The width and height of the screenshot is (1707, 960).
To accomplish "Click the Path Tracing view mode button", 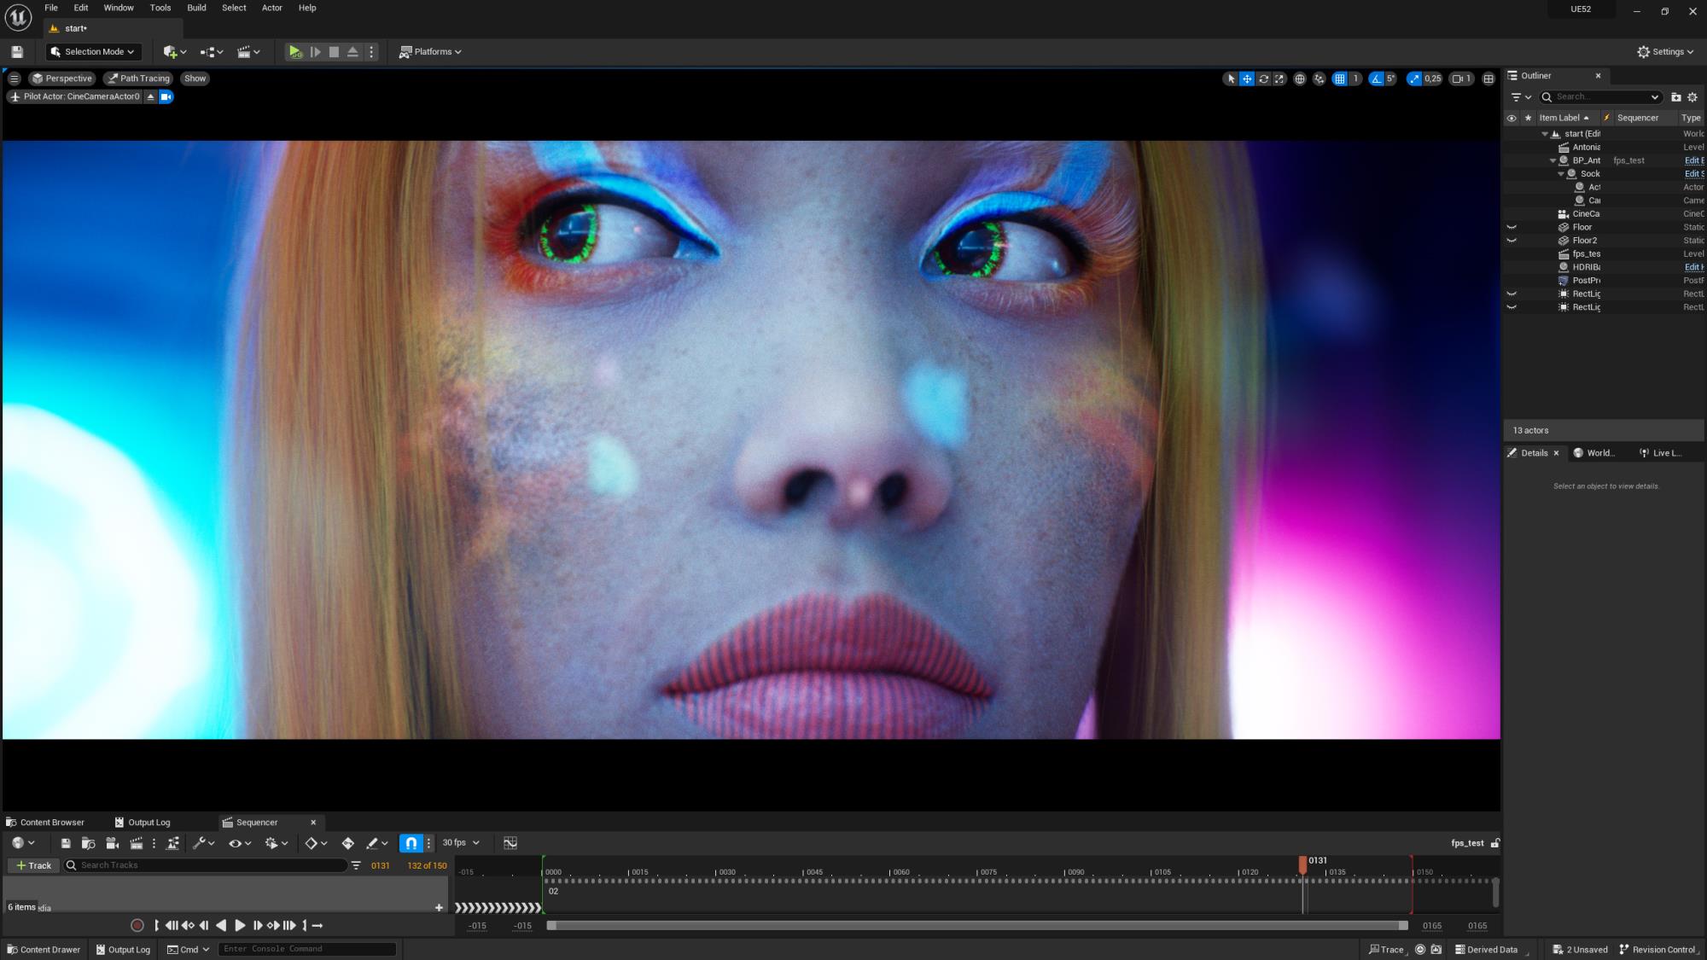I will pyautogui.click(x=137, y=79).
